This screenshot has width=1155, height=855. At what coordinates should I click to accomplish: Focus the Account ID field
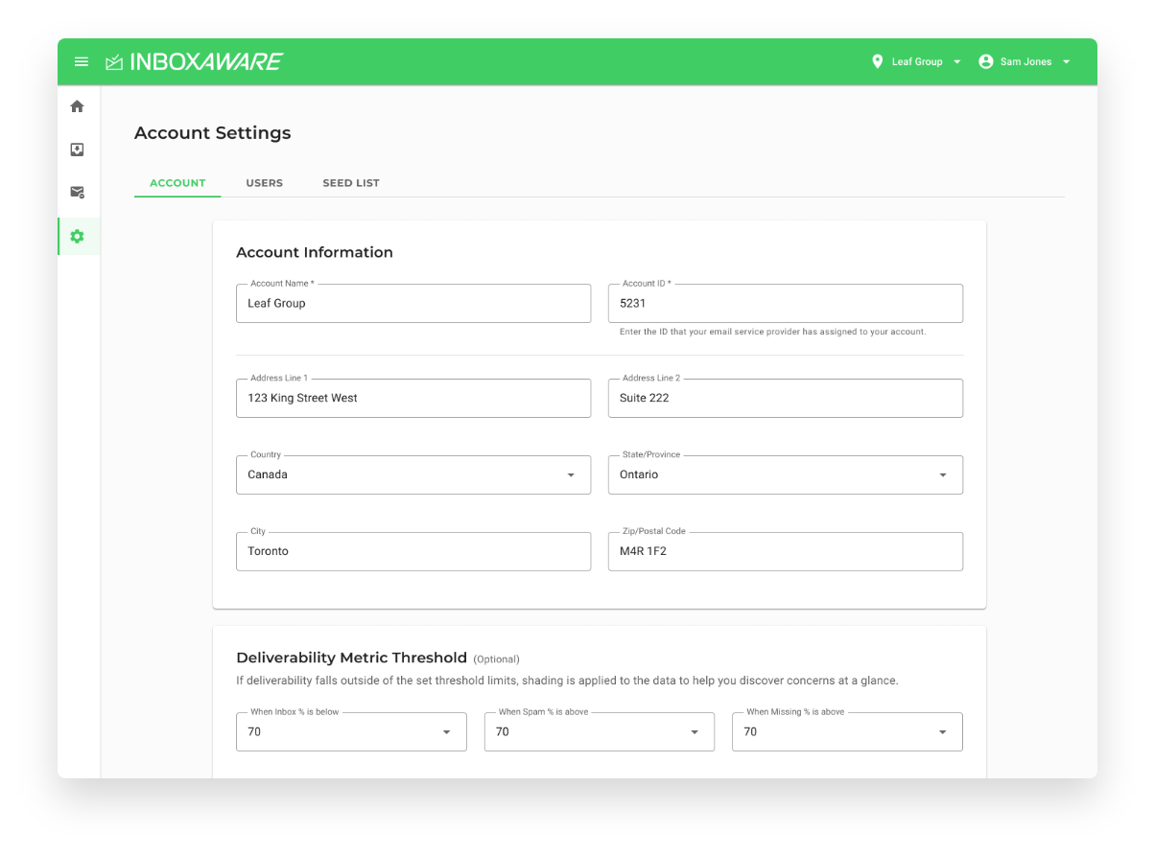coord(785,303)
